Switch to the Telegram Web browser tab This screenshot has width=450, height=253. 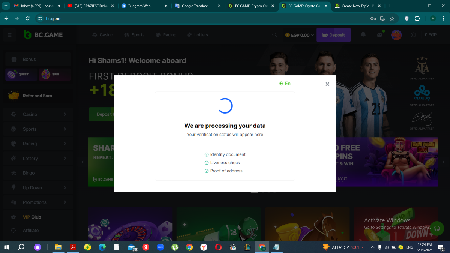tap(139, 6)
